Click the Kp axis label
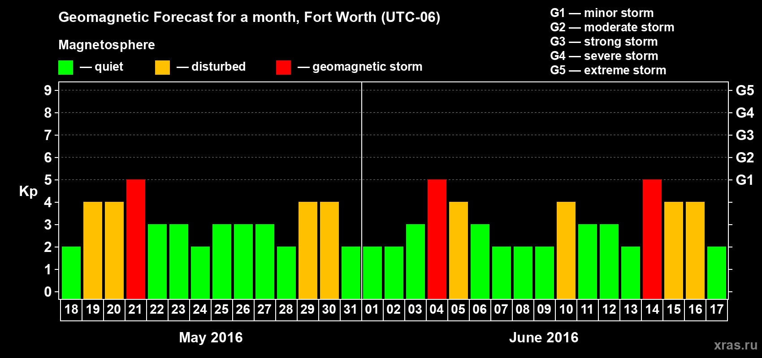 pyautogui.click(x=28, y=192)
